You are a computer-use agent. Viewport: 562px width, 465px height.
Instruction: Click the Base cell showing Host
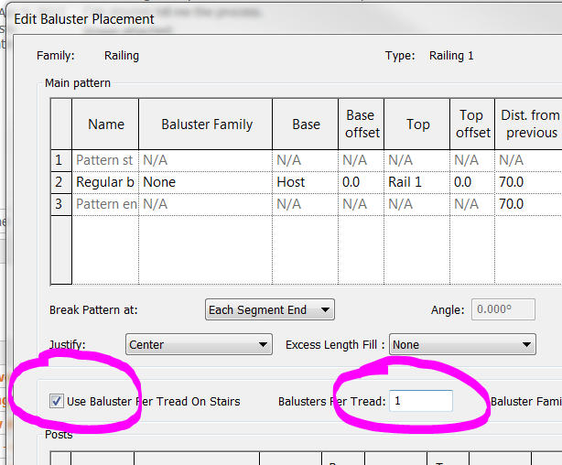coord(305,182)
